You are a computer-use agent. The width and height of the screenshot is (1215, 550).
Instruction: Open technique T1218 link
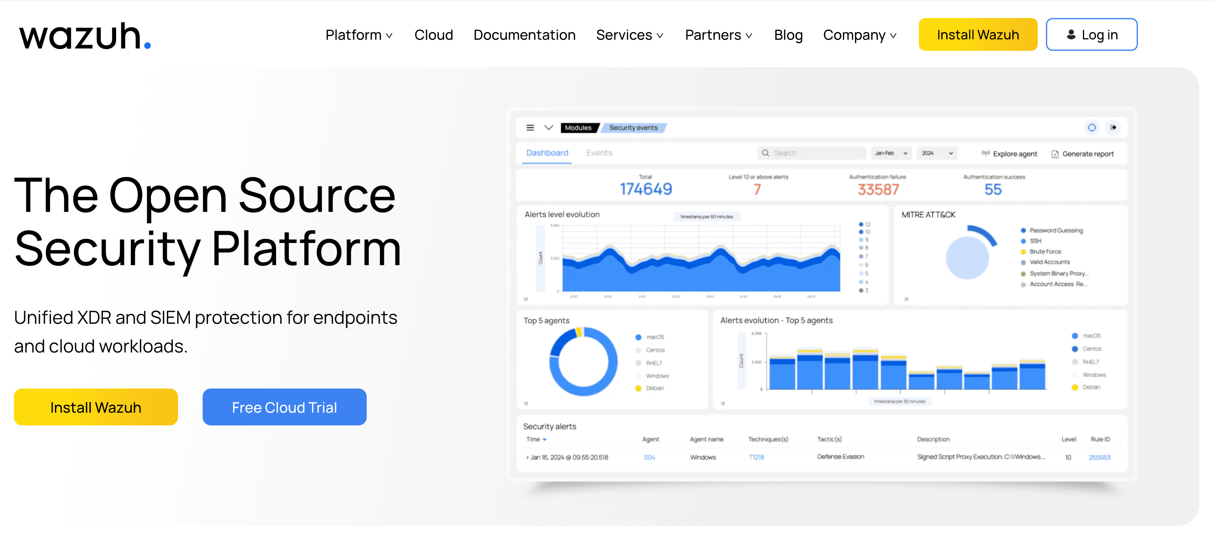(756, 457)
